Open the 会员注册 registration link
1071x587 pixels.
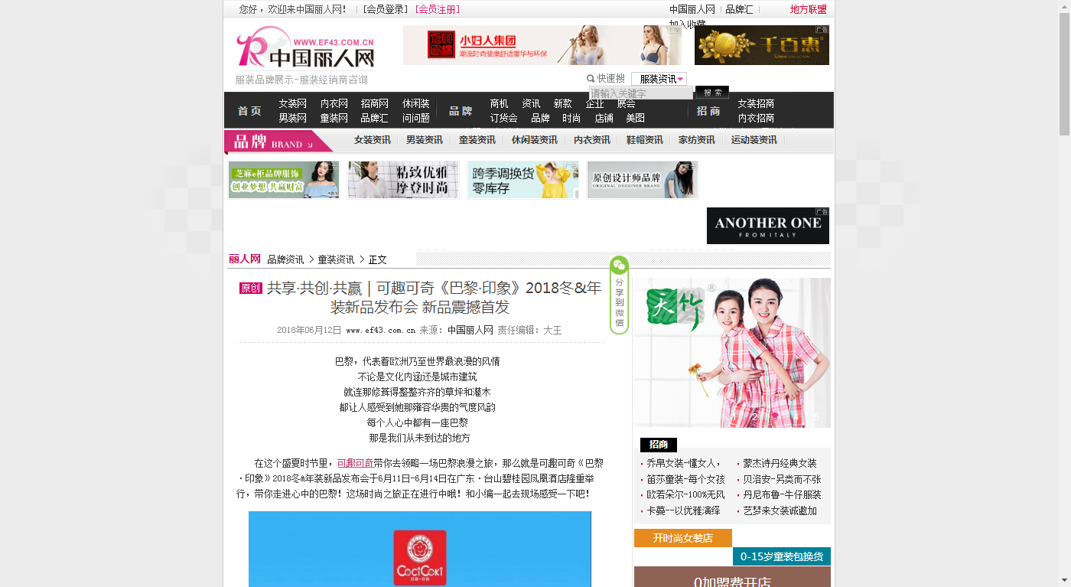(438, 9)
